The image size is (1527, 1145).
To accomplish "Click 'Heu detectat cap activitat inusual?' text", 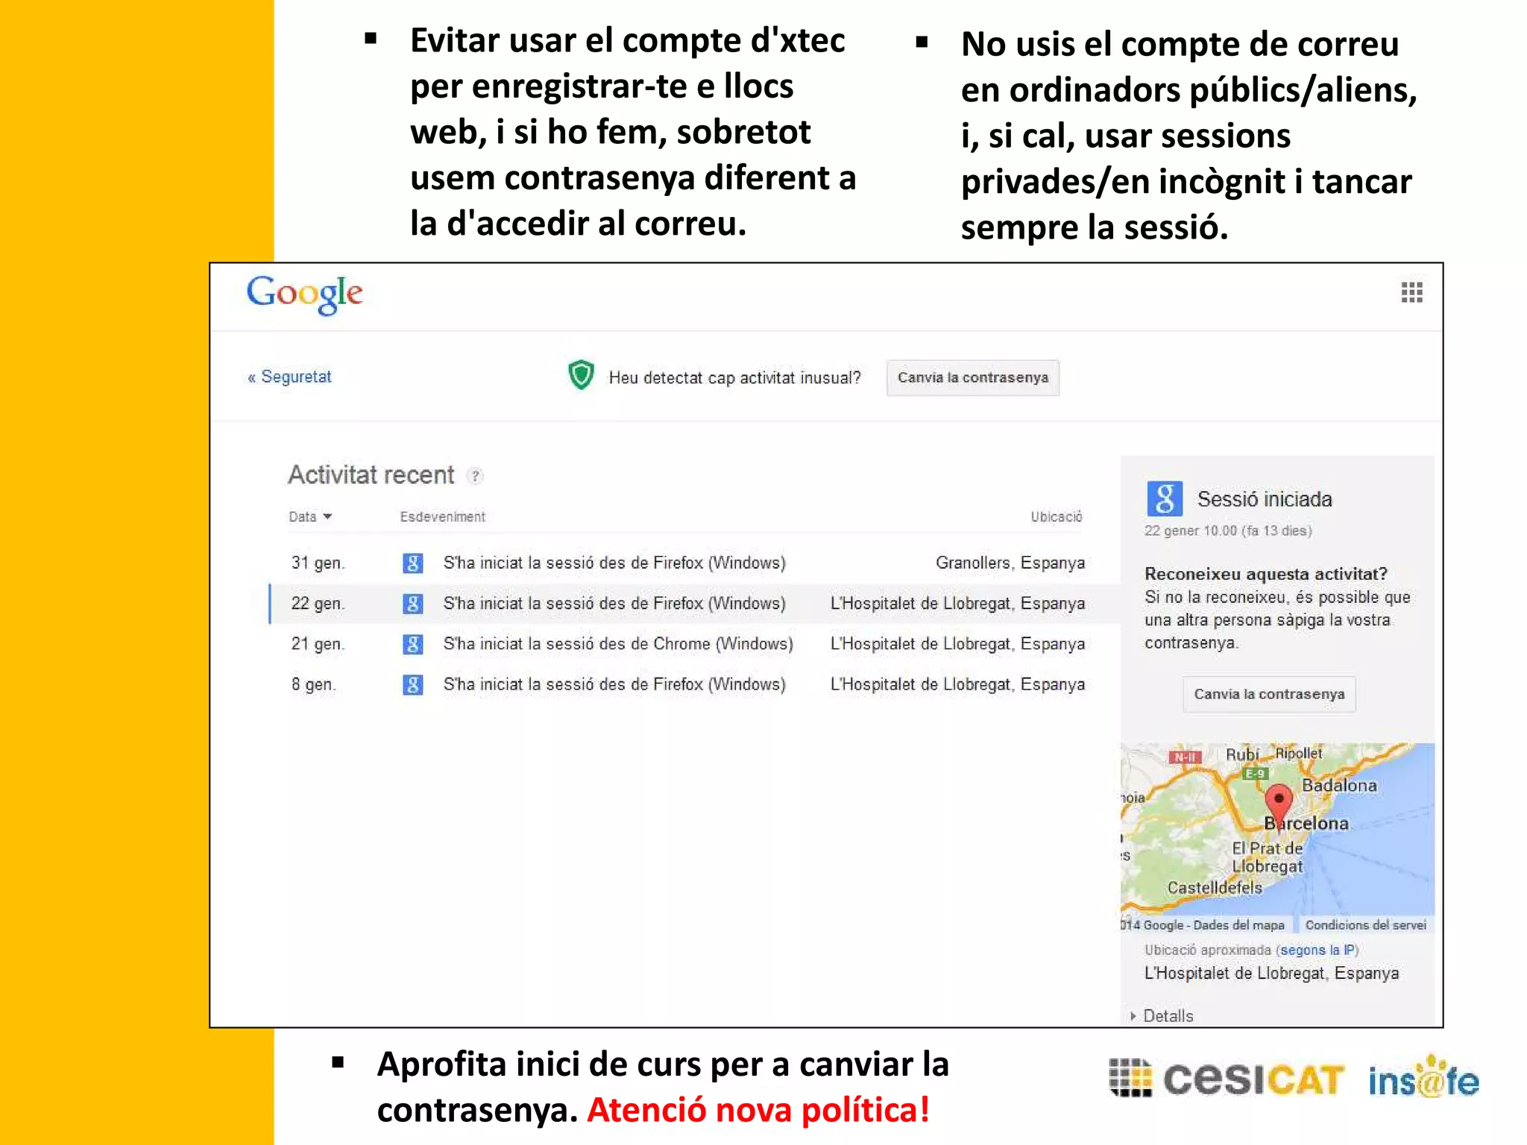I will coord(734,378).
